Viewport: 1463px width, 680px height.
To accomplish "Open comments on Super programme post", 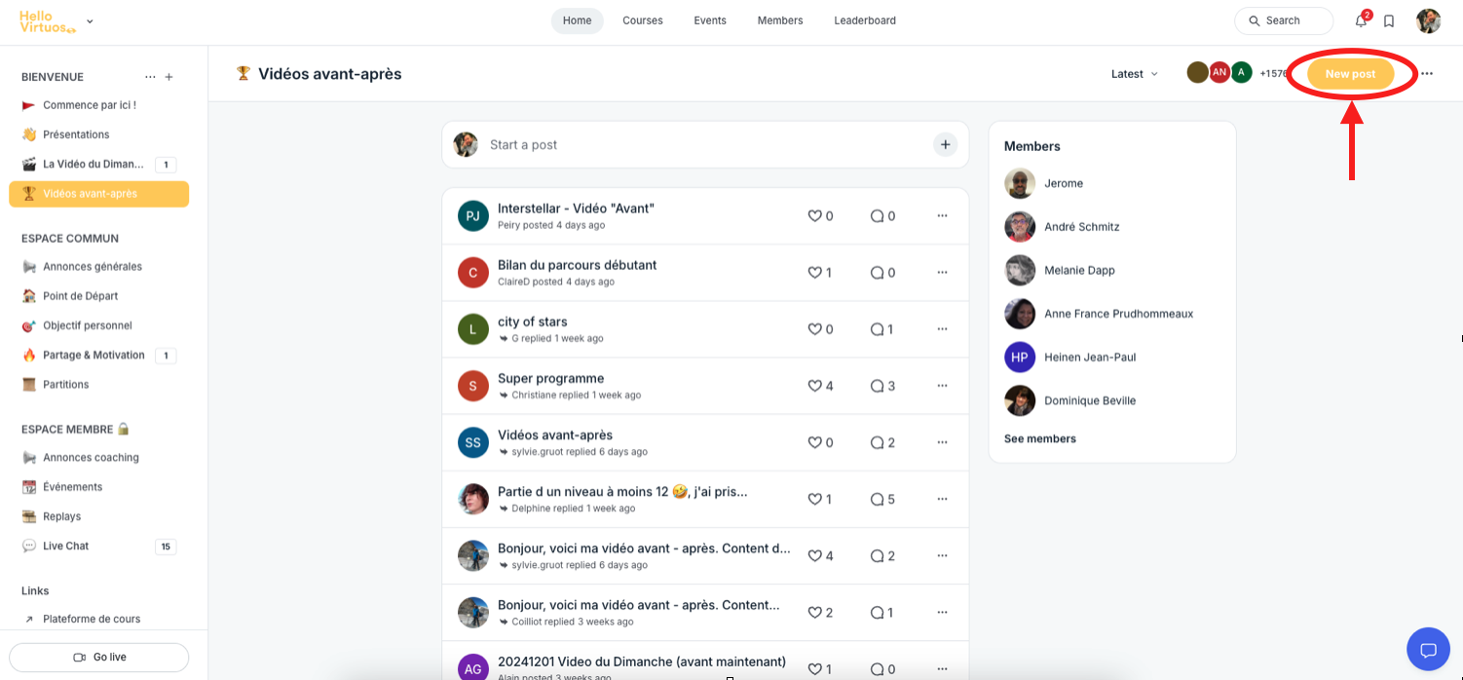I will click(x=882, y=386).
